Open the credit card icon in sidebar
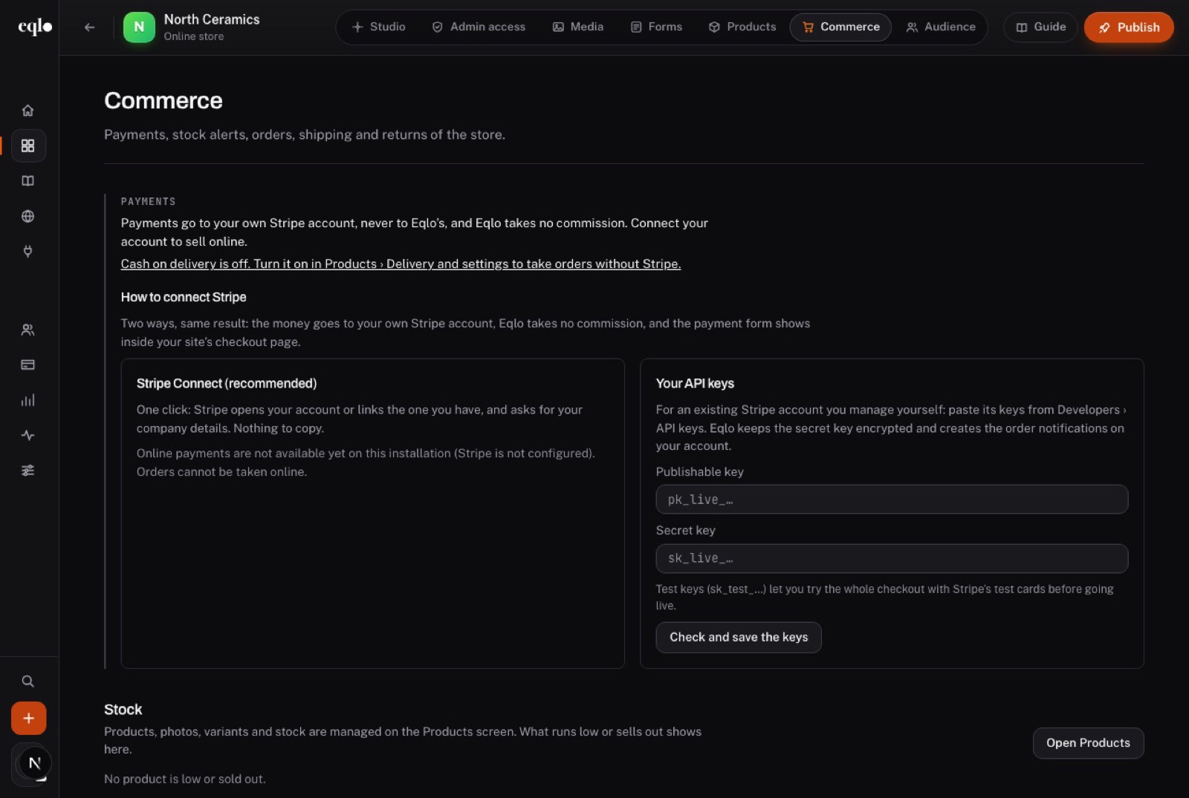This screenshot has height=798, width=1189. pyautogui.click(x=28, y=364)
